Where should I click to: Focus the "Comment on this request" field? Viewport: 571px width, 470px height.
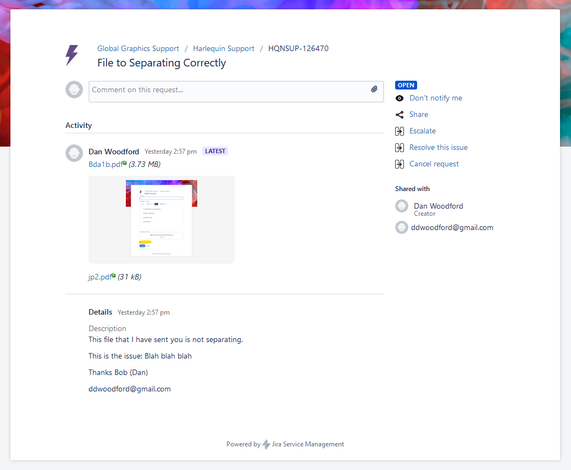pyautogui.click(x=228, y=90)
